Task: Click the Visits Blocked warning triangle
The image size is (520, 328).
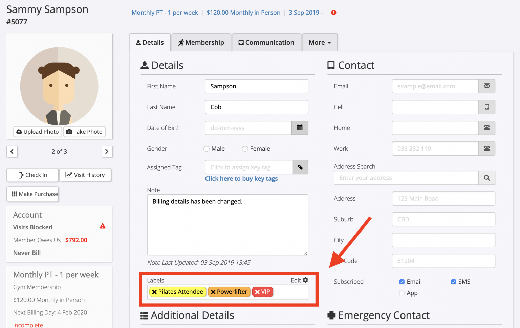Action: (103, 226)
